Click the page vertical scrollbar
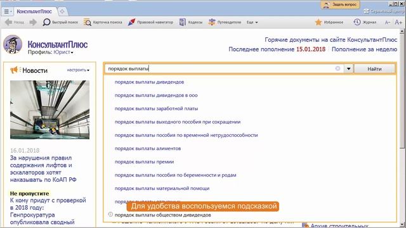The width and height of the screenshot is (406, 228). pyautogui.click(x=402, y=91)
